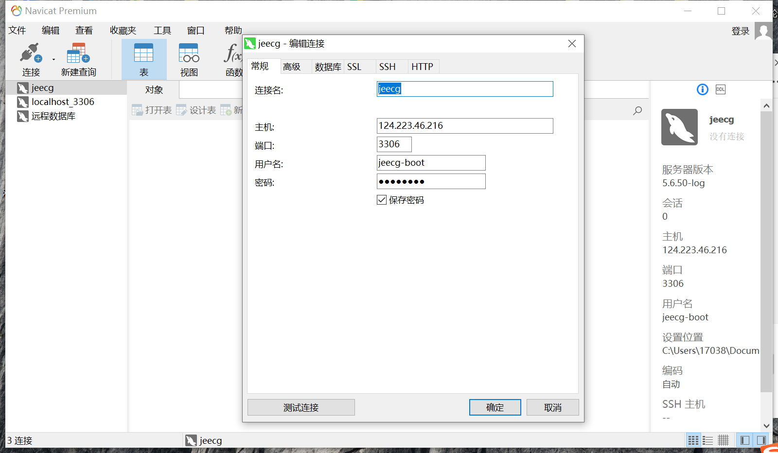The width and height of the screenshot is (778, 453).
Task: Open the 视图 (Views) panel
Action: [x=189, y=58]
